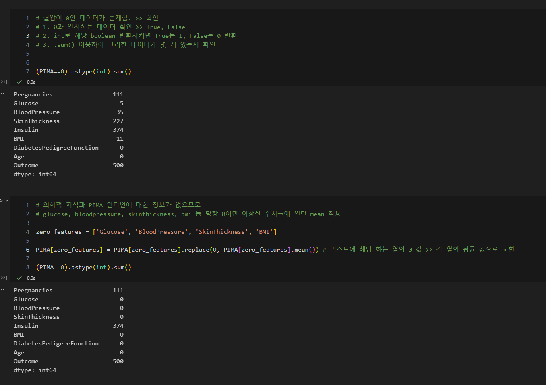
Task: Click the 0.0s execution time under cell 21
Action: [x=31, y=82]
